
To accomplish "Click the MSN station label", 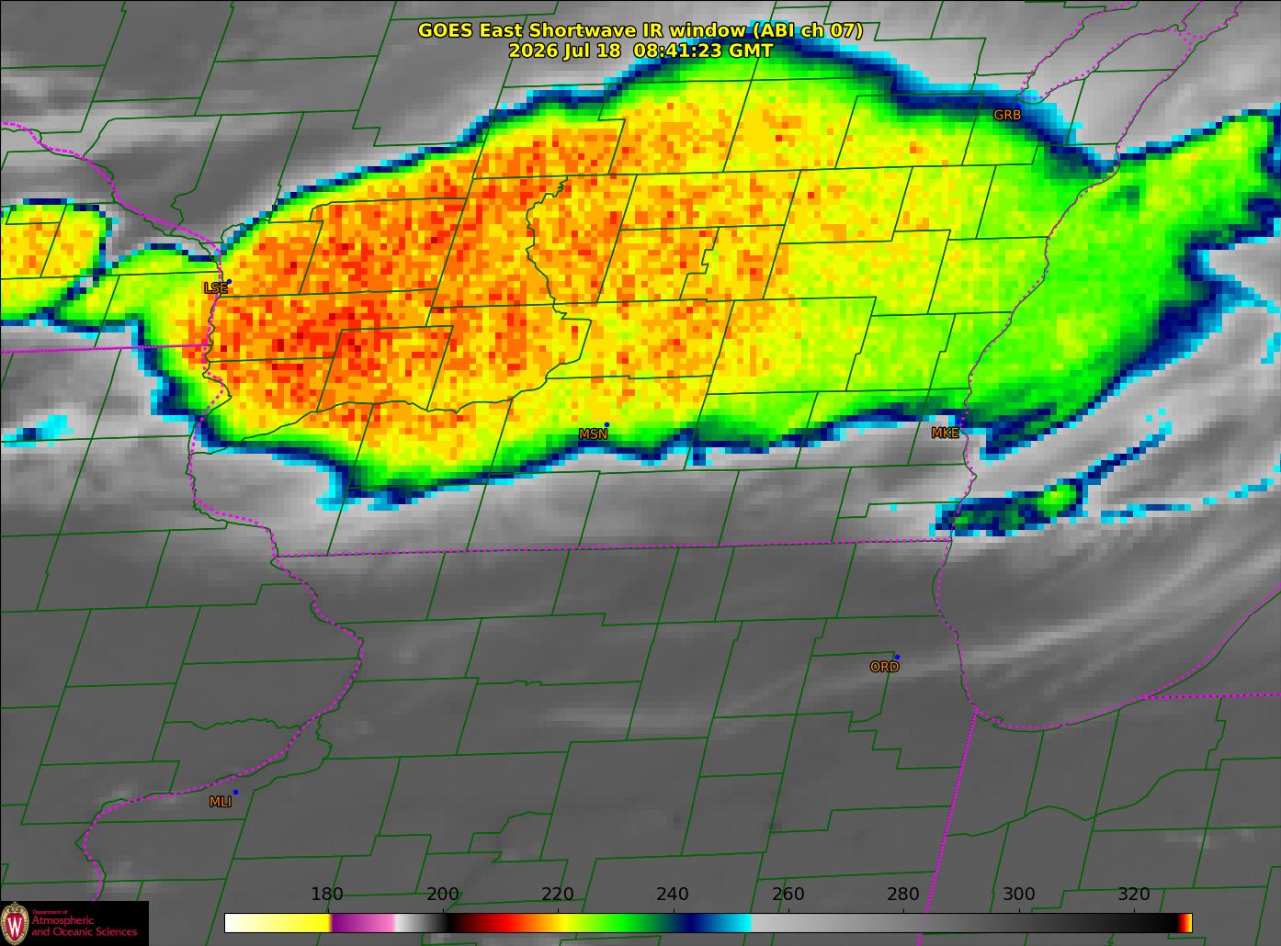I will [x=593, y=434].
